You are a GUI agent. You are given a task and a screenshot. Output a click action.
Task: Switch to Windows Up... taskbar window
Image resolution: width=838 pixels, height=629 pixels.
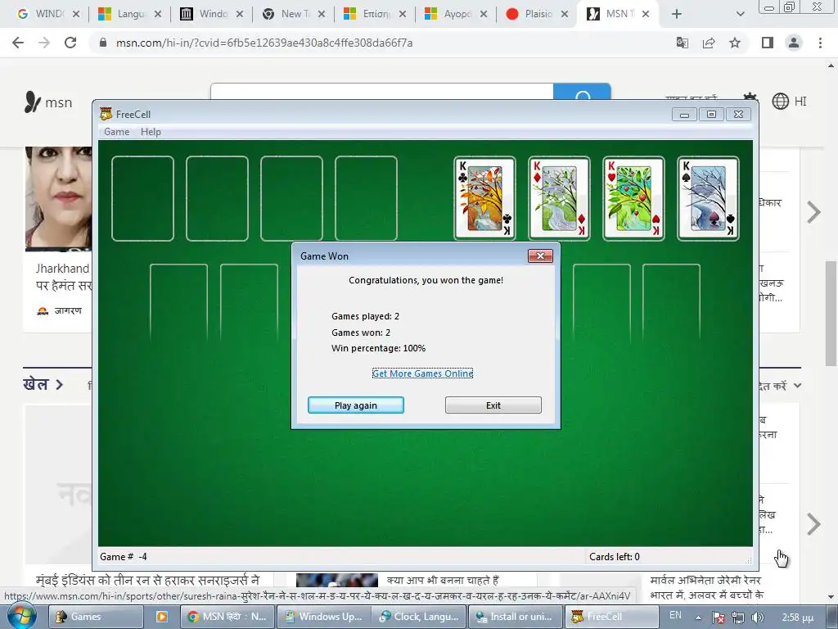tap(324, 617)
